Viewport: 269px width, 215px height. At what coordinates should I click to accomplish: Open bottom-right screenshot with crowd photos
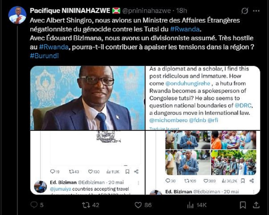coord(203,162)
